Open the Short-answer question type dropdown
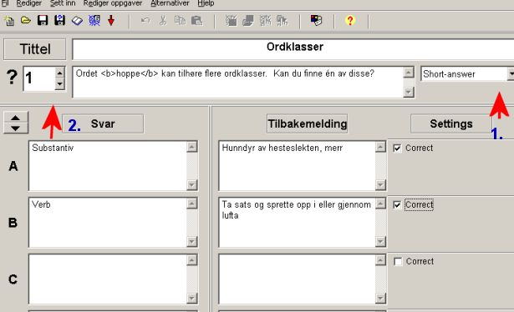Image resolution: width=514 pixels, height=312 pixels. point(511,74)
